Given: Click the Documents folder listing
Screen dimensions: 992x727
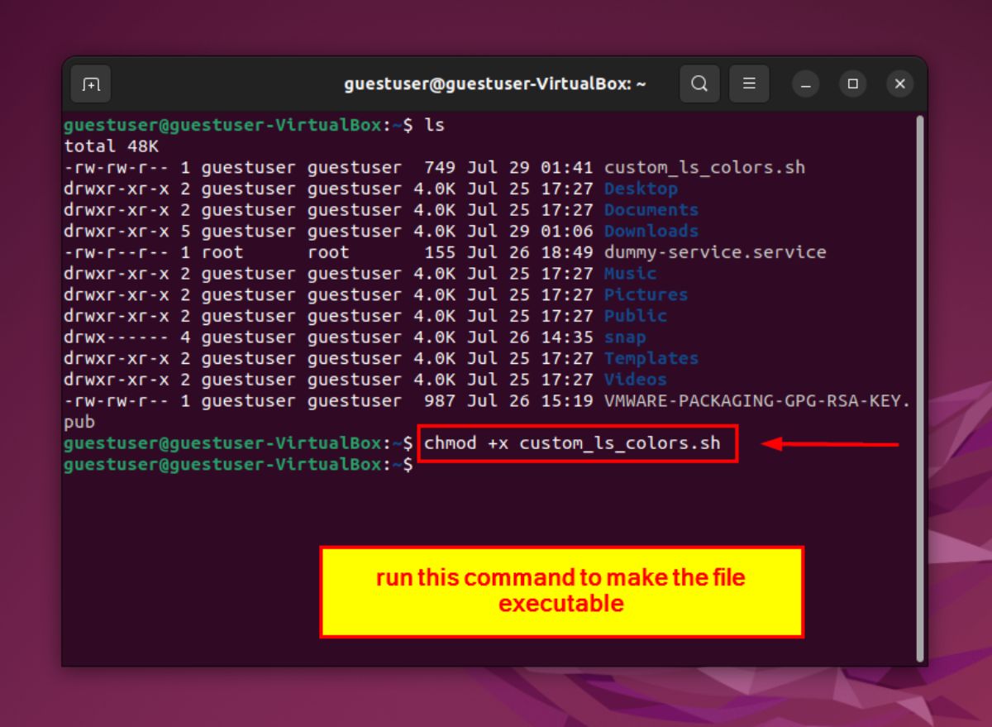Looking at the screenshot, I should pyautogui.click(x=651, y=209).
